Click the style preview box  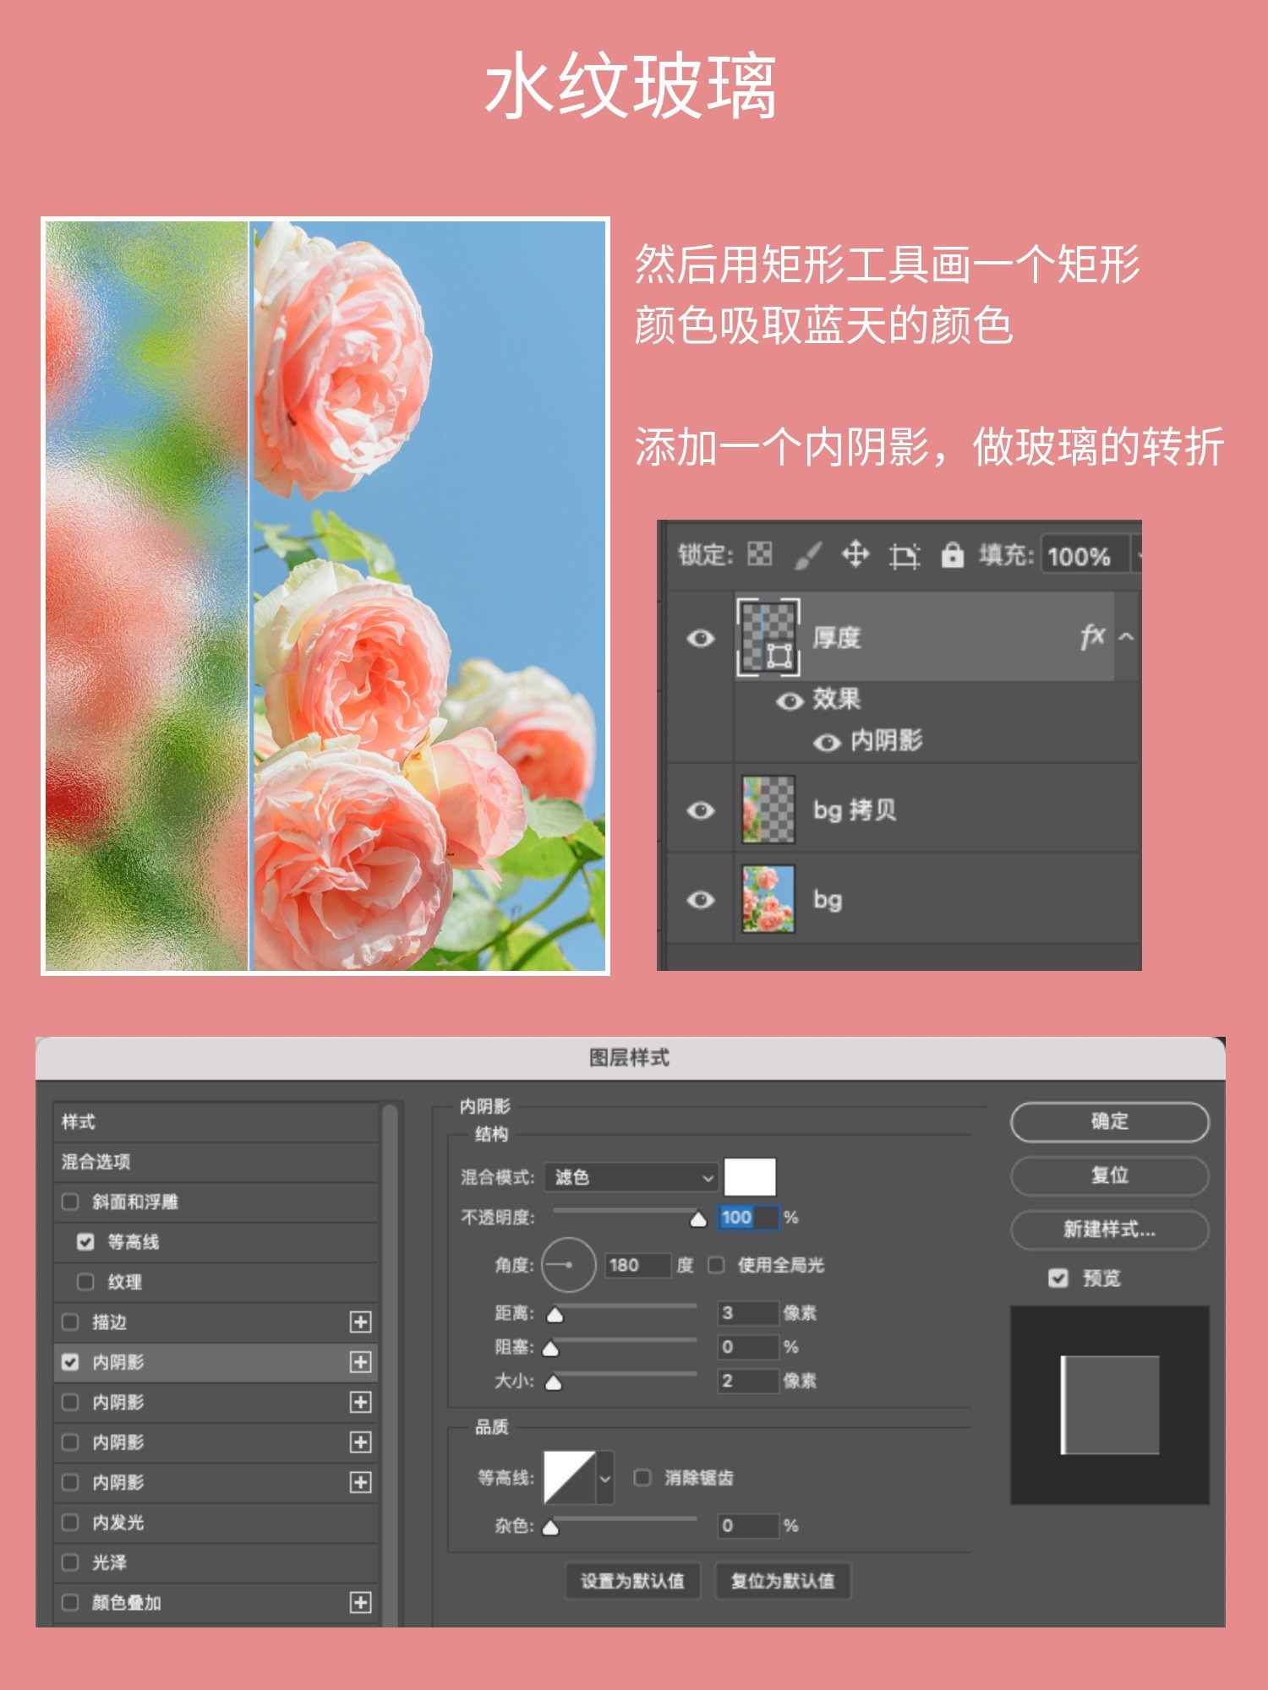1110,1405
